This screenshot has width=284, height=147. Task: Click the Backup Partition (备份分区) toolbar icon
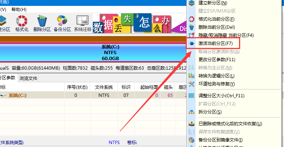click(62, 24)
